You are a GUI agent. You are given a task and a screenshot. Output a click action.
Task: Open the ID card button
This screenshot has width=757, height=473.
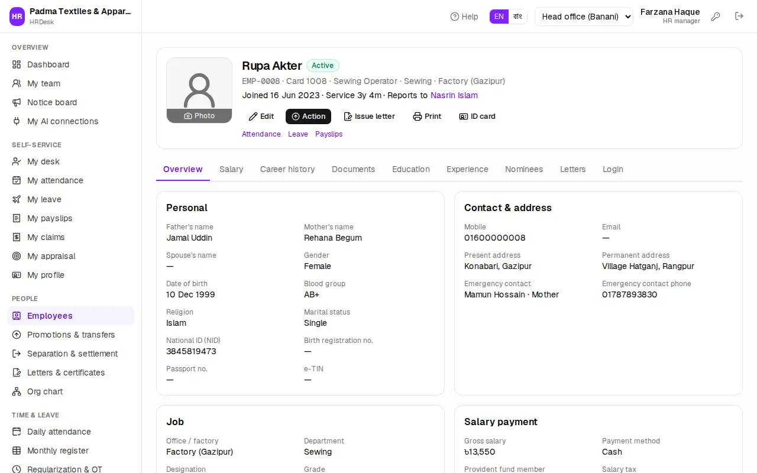477,116
